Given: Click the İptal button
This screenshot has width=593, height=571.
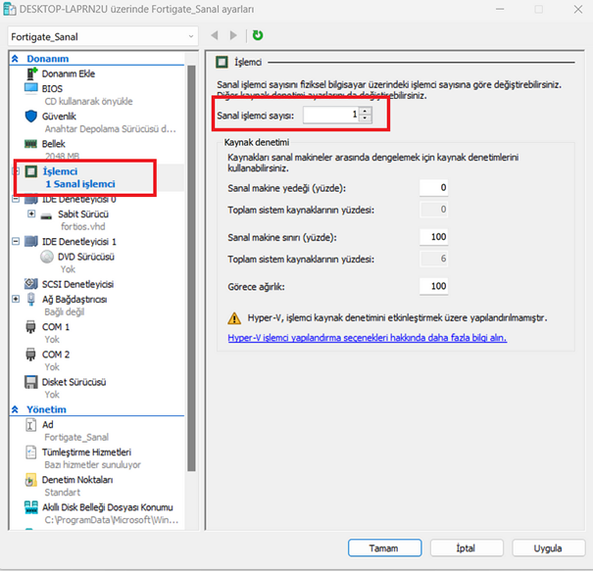Looking at the screenshot, I should click(x=467, y=547).
